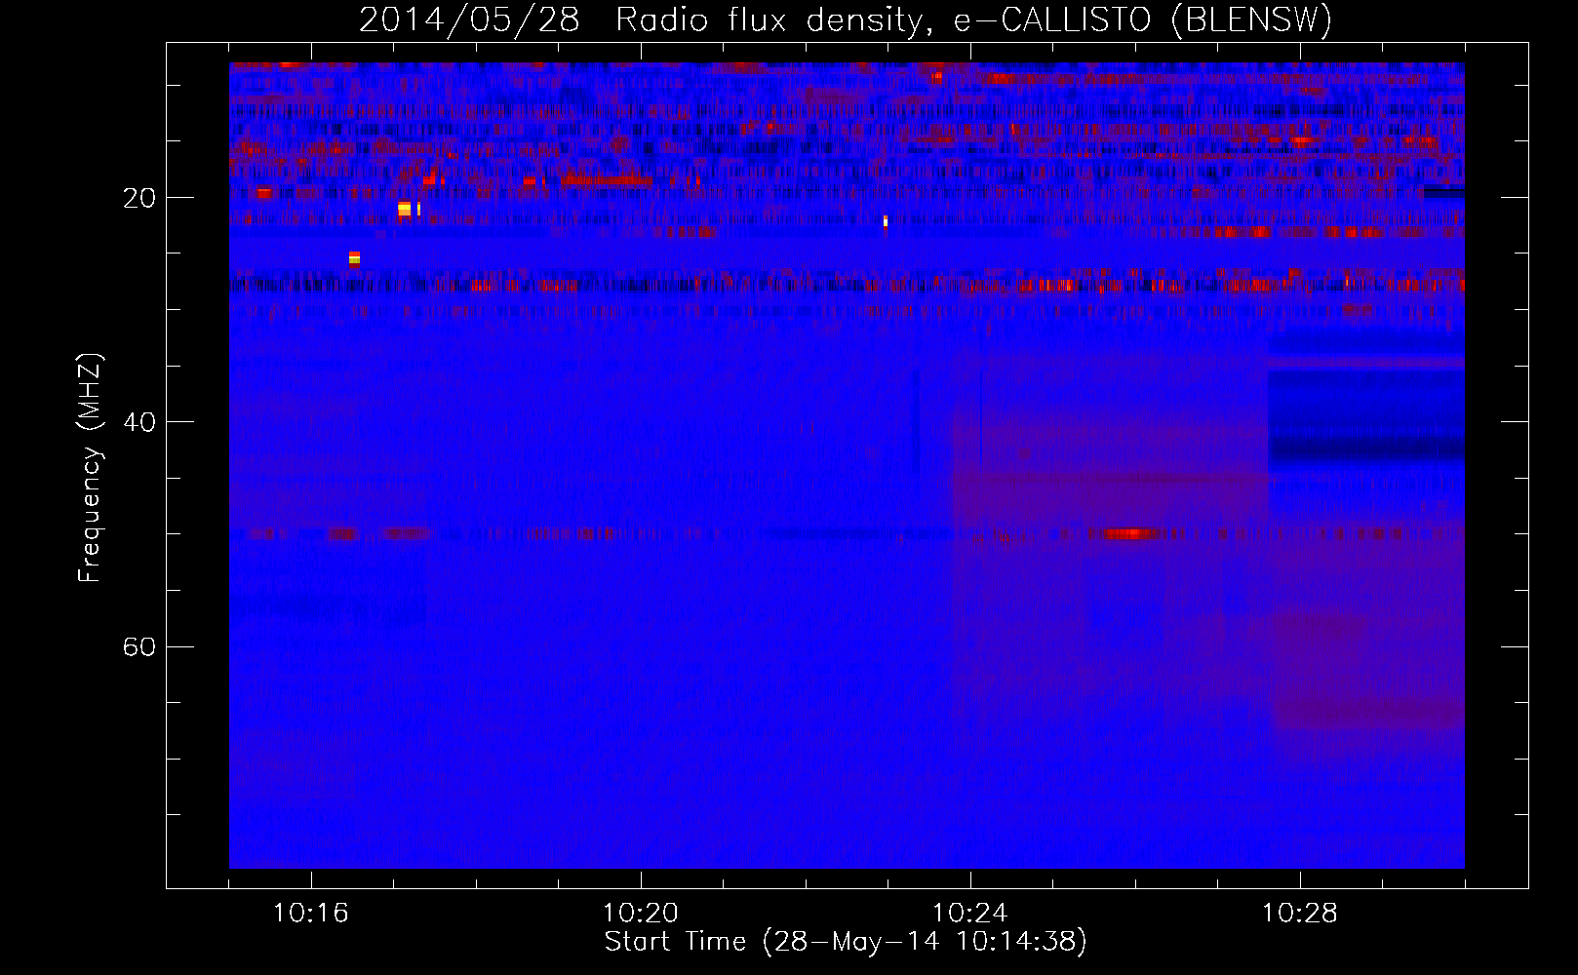The image size is (1578, 975).
Task: Click the 10:16 time tick label
Action: (311, 914)
